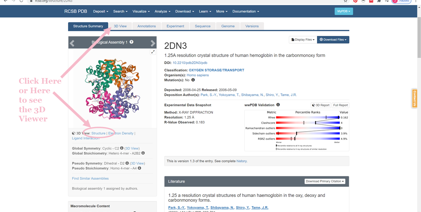Click the hemoglobin structure thumbnail image
Screen dimensions: 421x212
112,88
